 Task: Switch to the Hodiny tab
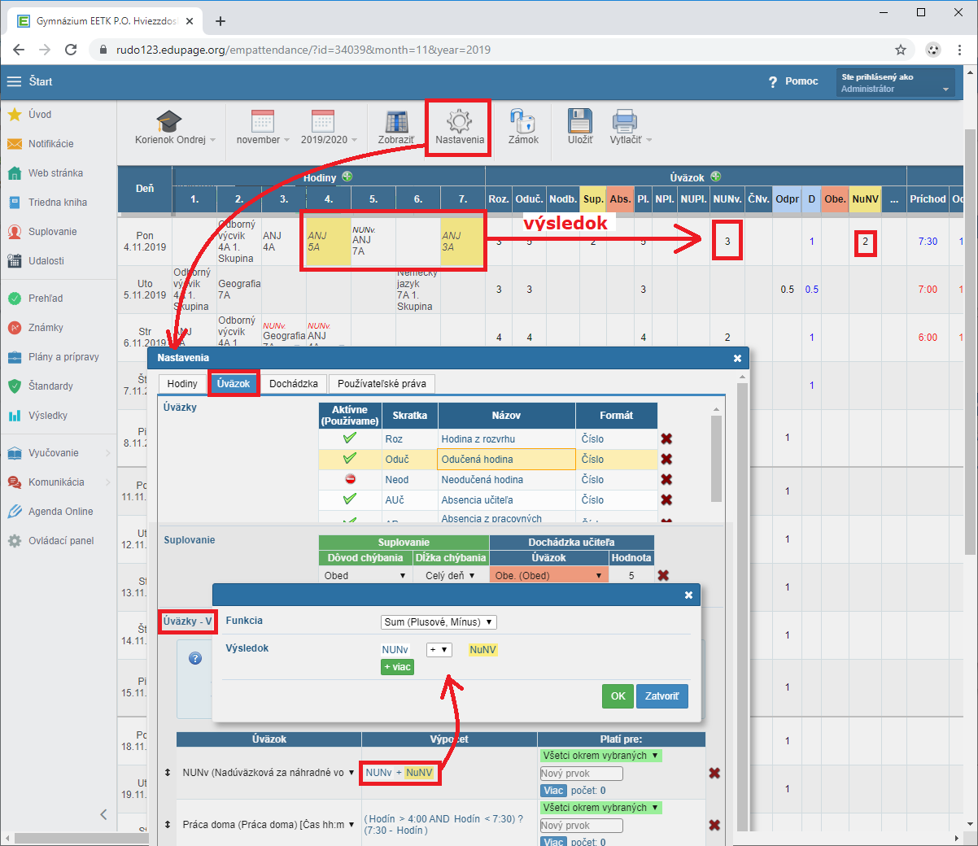point(182,384)
